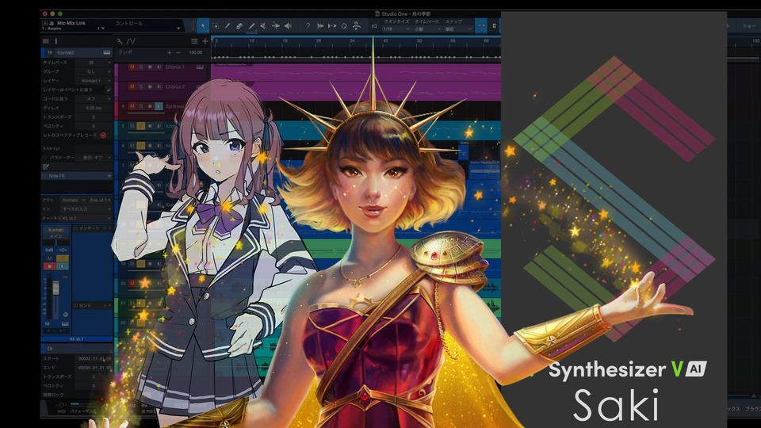Click the channel pan slider
This screenshot has height=428, width=761.
[55, 243]
